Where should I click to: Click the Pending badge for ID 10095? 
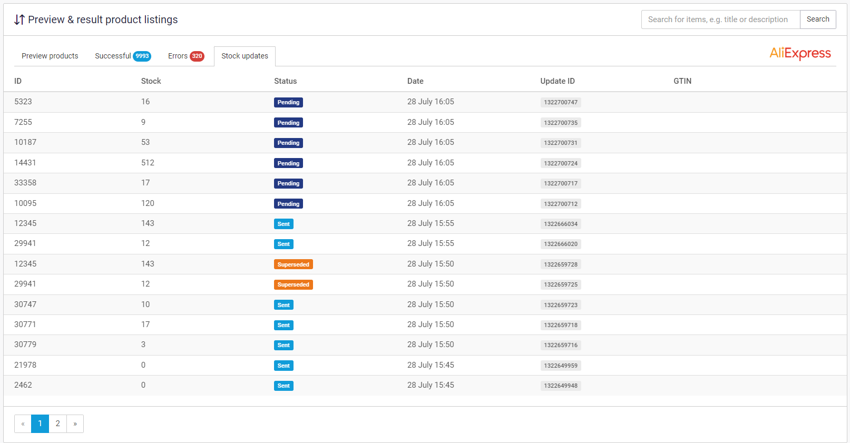point(288,204)
